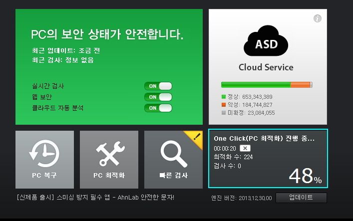
Task: Click the '실시간 검사' label
Action: 48,86
